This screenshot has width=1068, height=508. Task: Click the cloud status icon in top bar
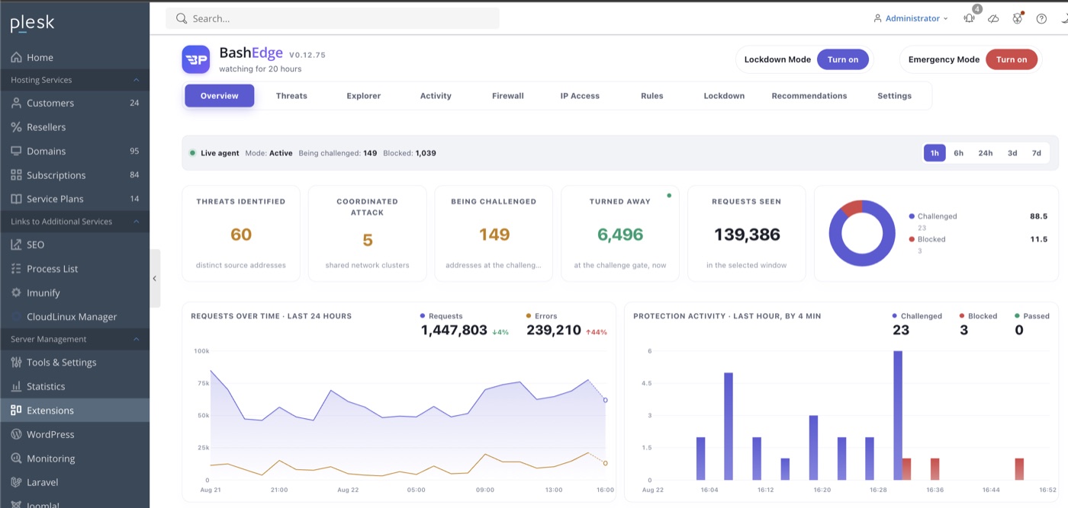[993, 18]
